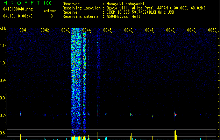Click the 0042 time marker
This screenshot has height=140, width=220.
[45, 30]
